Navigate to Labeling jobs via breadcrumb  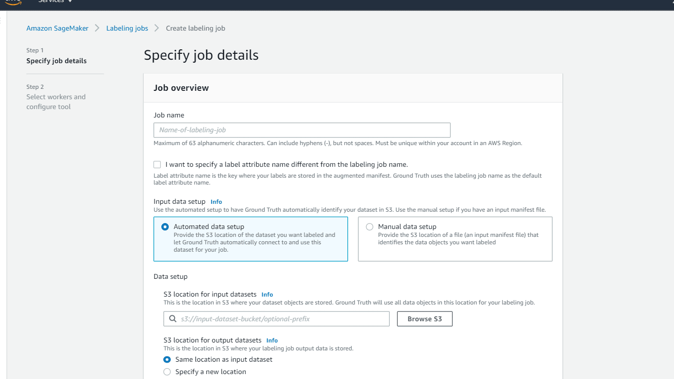coord(127,28)
